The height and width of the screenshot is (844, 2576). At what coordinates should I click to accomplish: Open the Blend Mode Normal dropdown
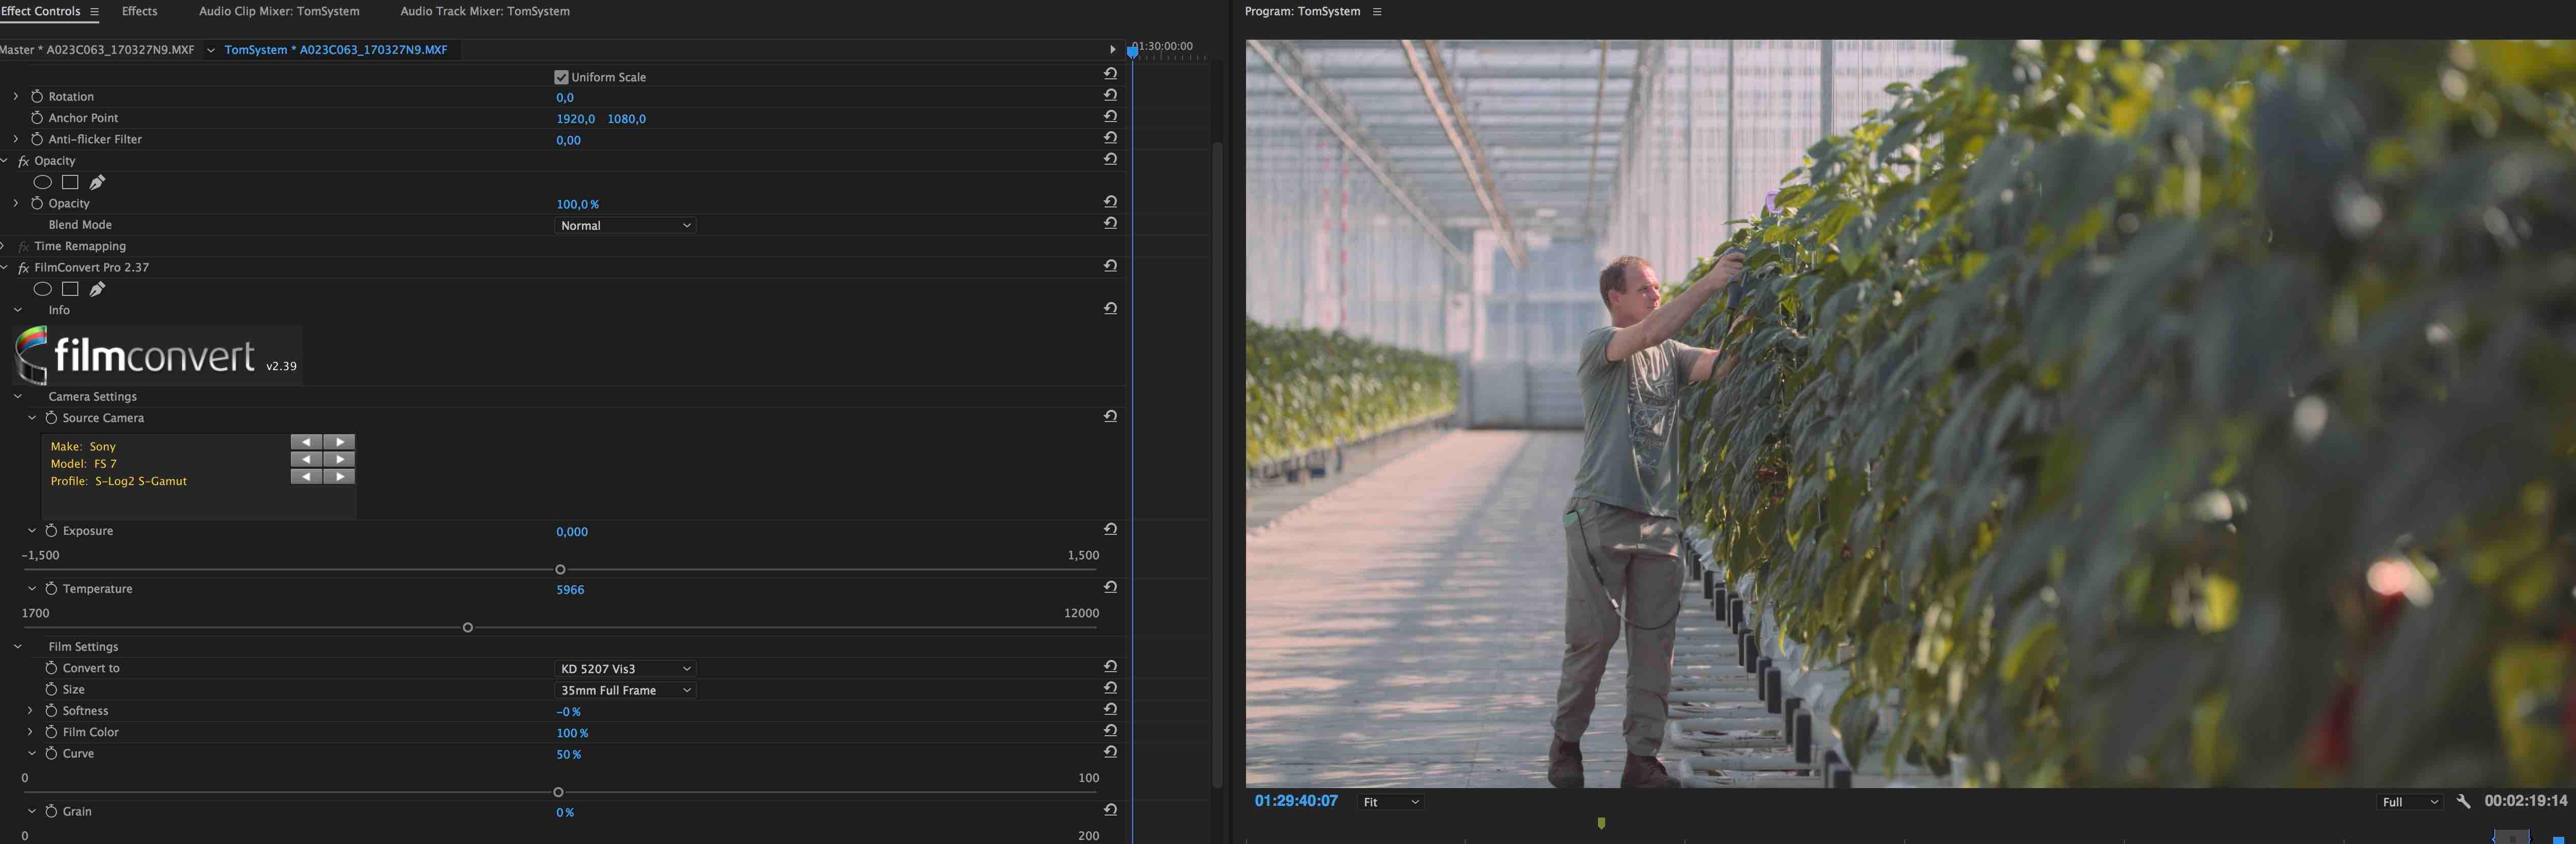625,225
